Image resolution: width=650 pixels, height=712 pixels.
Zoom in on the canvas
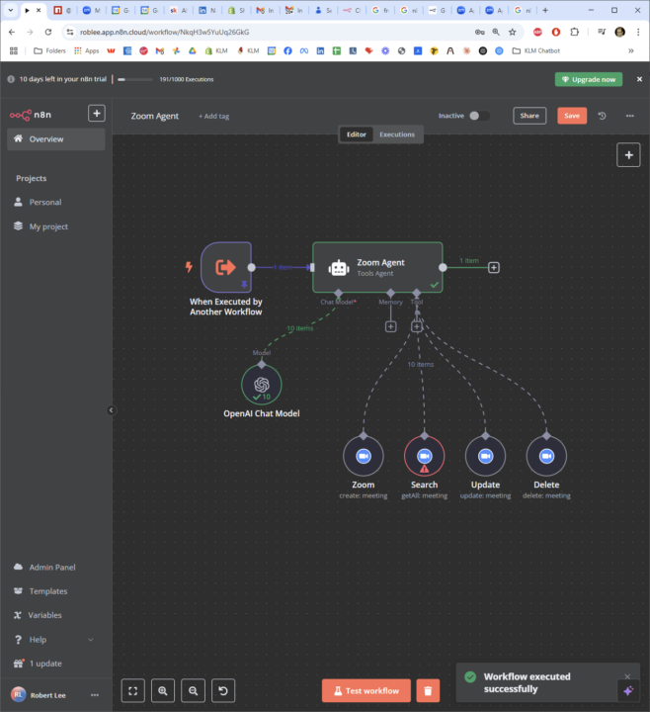click(x=163, y=690)
